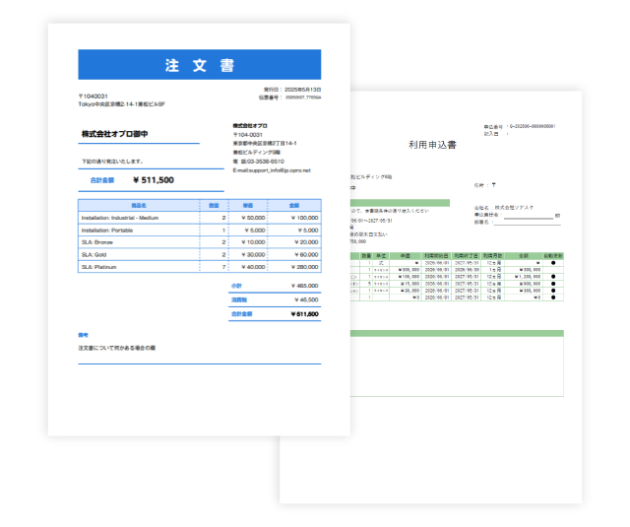The height and width of the screenshot is (527, 630).
Task: Click the 会社名 company name line on application form
Action: pos(503,208)
